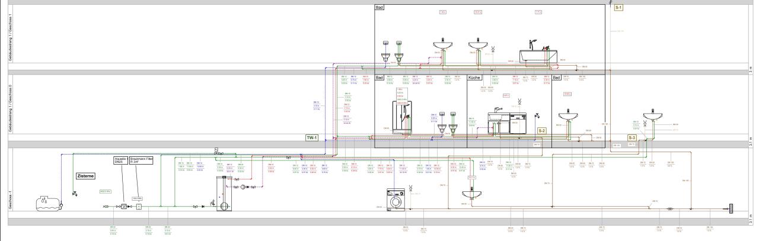Click the S-2 stack label
The height and width of the screenshot is (241, 759).
pos(541,130)
